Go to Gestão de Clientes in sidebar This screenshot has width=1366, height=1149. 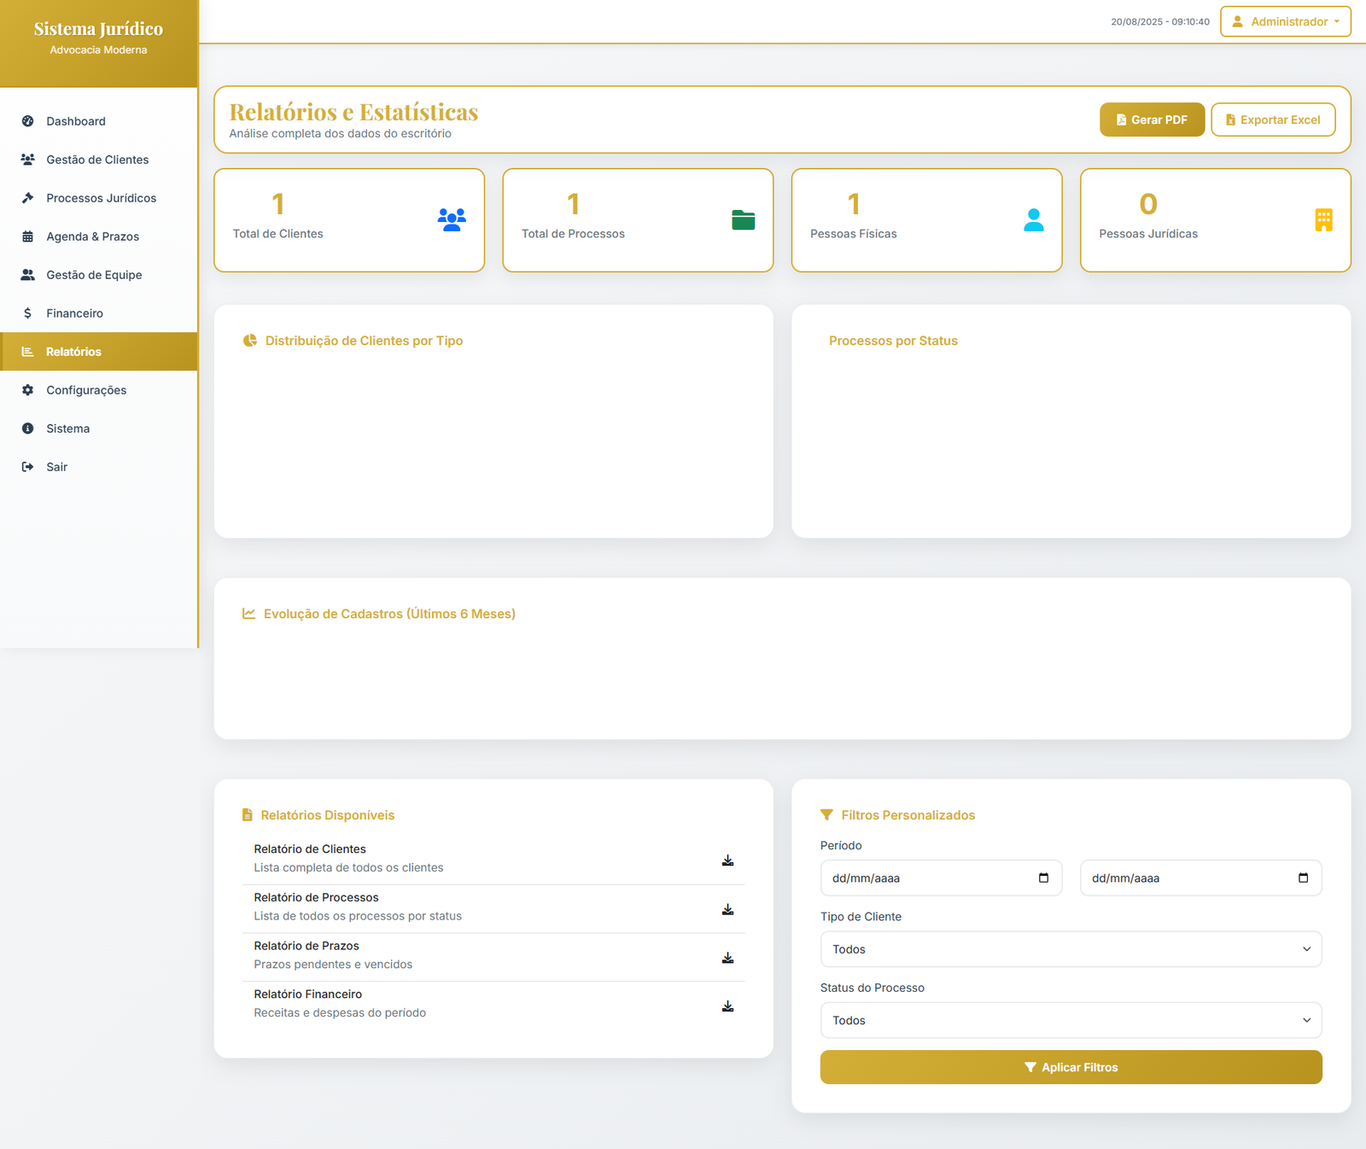pyautogui.click(x=97, y=160)
